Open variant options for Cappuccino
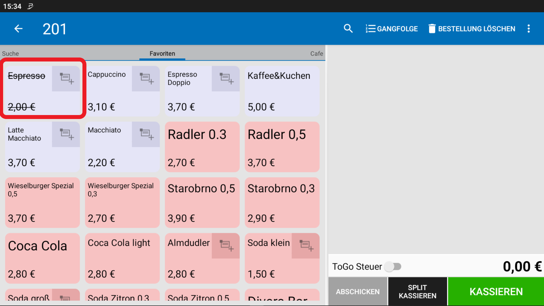The width and height of the screenshot is (544, 306). coord(146,78)
